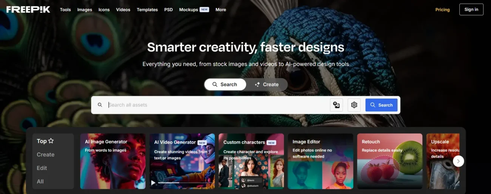
Task: Open search settings gear icon
Action: point(354,105)
